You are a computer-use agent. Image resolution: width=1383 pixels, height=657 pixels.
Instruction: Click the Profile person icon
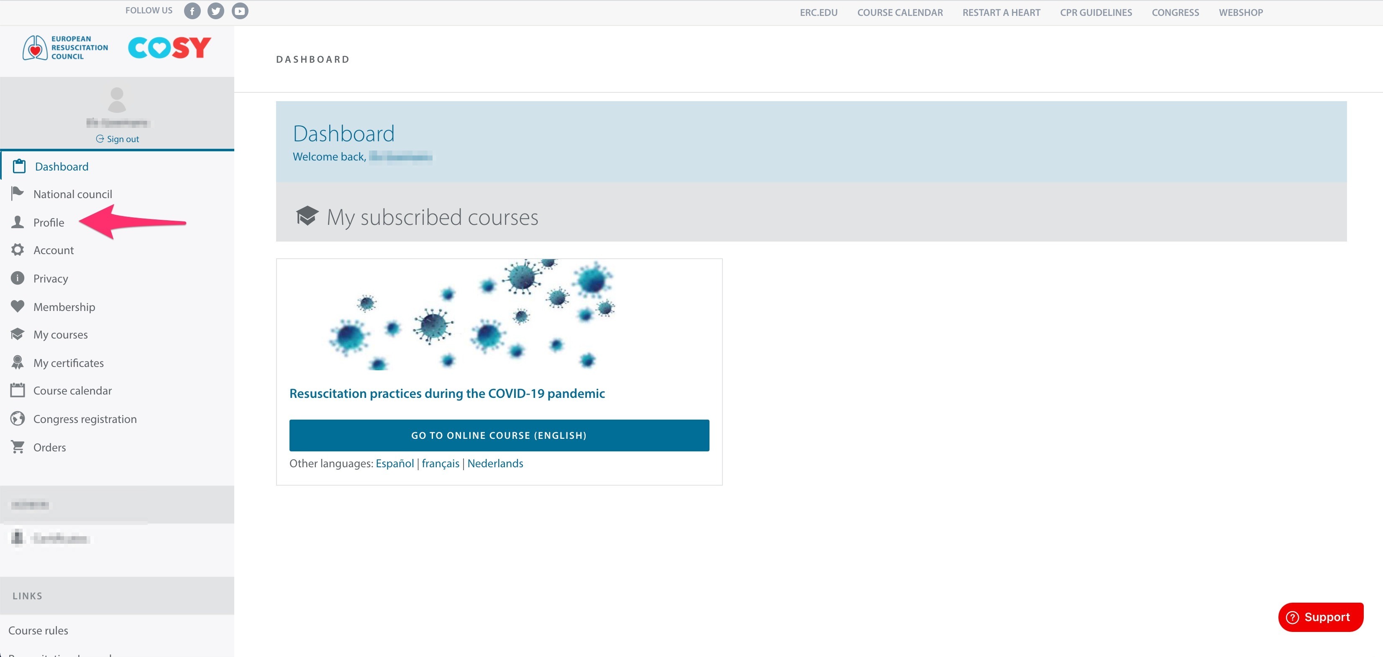pyautogui.click(x=18, y=222)
